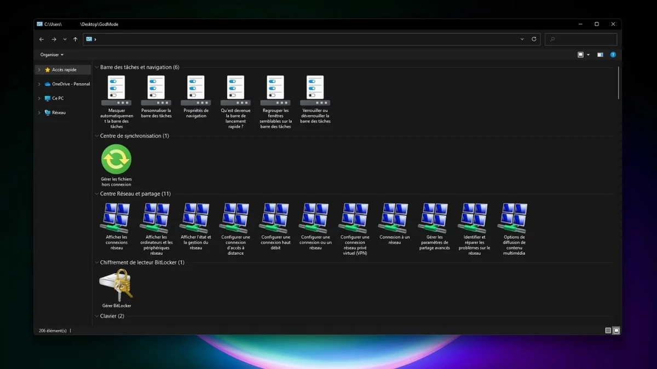
Task: Collapse the 'Barre des tâches et navigation (6)' group
Action: [x=97, y=67]
